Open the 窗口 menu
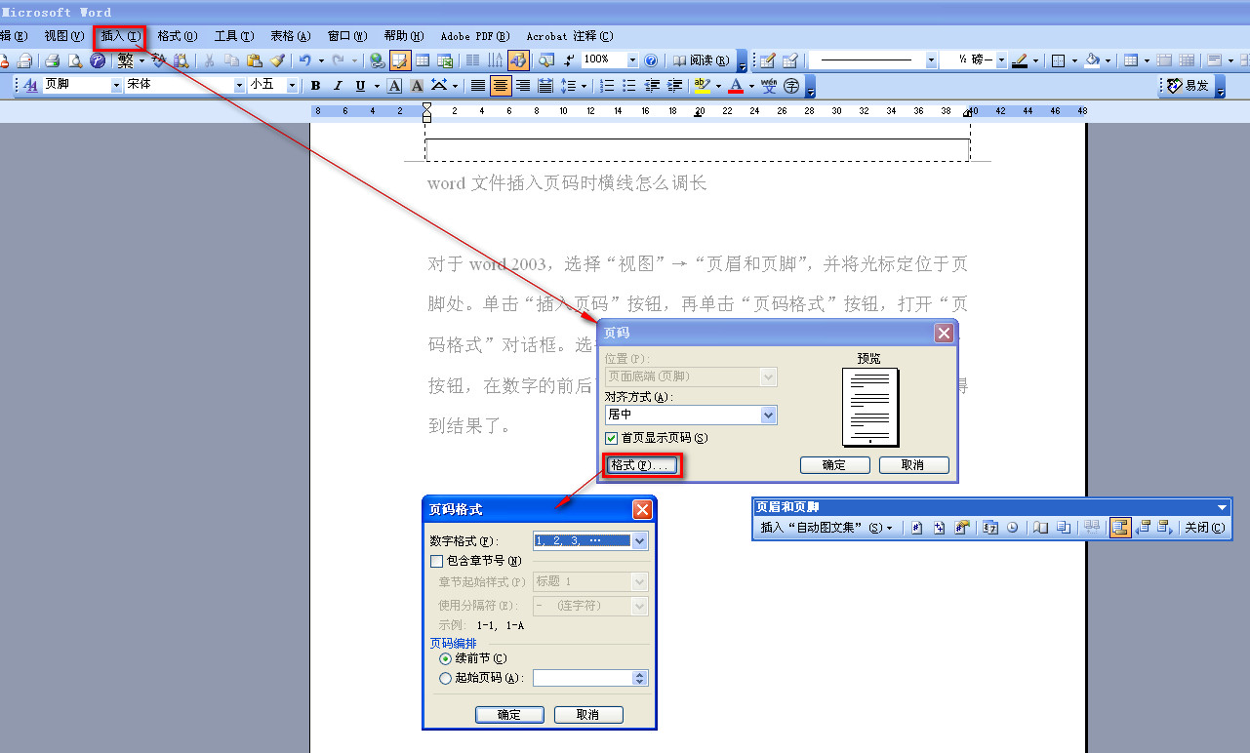 point(347,36)
